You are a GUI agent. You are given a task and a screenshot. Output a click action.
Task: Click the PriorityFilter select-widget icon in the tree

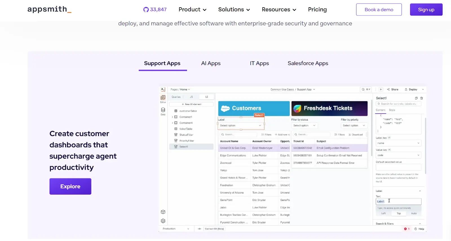[176, 141]
